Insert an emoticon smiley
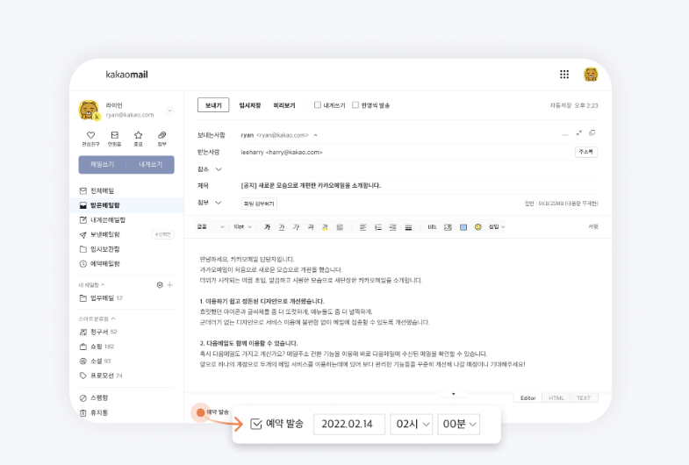Image resolution: width=689 pixels, height=465 pixels. (478, 227)
